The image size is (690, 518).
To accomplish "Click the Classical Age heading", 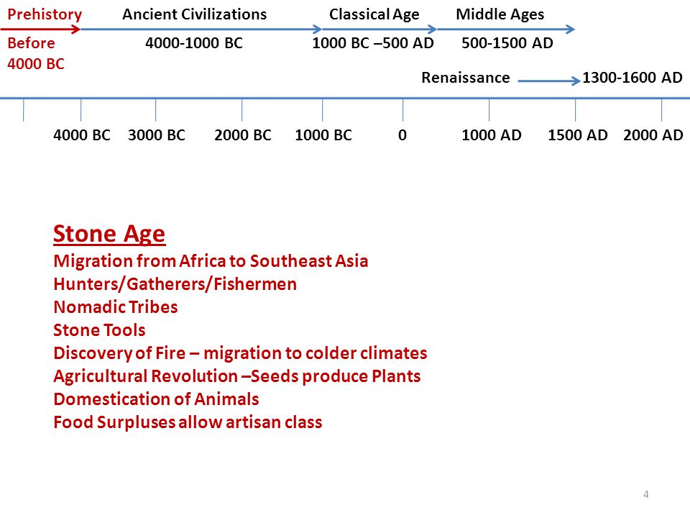I will click(x=374, y=14).
